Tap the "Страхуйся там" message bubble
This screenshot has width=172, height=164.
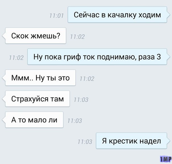[37, 99]
